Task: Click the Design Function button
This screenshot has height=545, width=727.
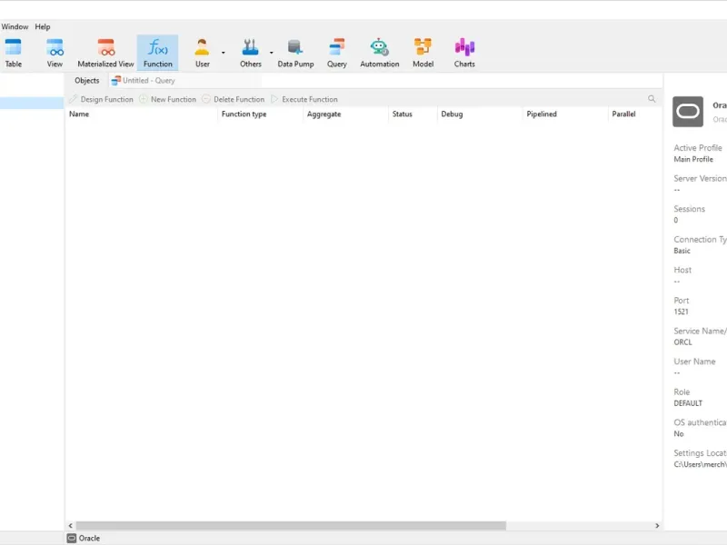Action: pyautogui.click(x=101, y=99)
